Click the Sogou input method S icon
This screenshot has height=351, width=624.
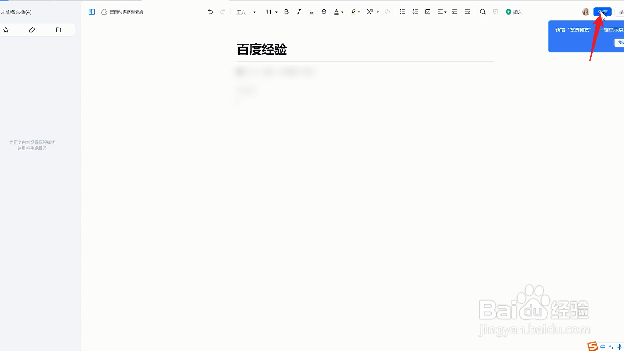point(593,346)
